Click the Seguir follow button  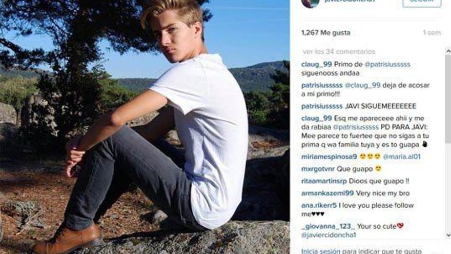[x=422, y=2]
